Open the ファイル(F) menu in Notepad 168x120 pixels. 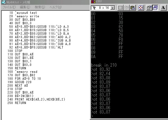9,7
